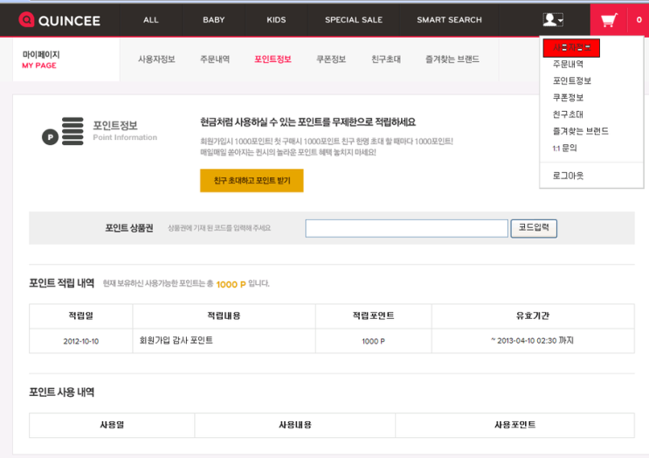Click the 친구 초대하고 포인트 받기 button
Screen dimensions: 649x458
pos(252,181)
